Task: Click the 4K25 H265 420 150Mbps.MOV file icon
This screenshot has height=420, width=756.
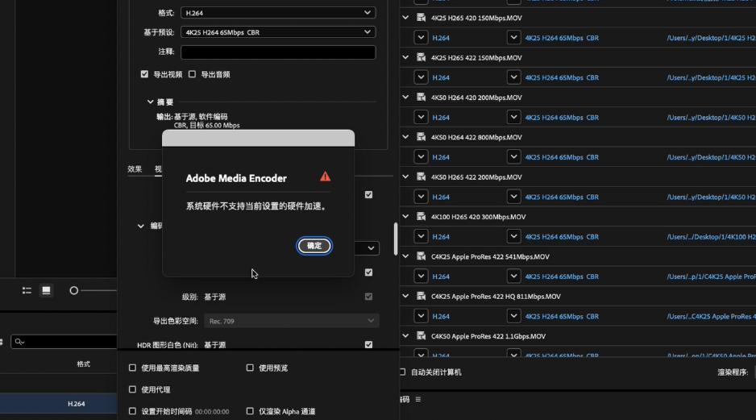Action: [x=421, y=18]
